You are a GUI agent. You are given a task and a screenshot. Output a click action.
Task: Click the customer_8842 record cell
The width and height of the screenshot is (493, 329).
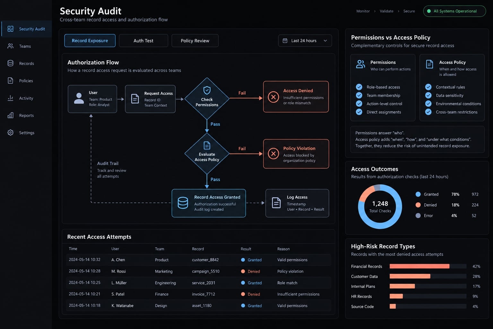[205, 260]
